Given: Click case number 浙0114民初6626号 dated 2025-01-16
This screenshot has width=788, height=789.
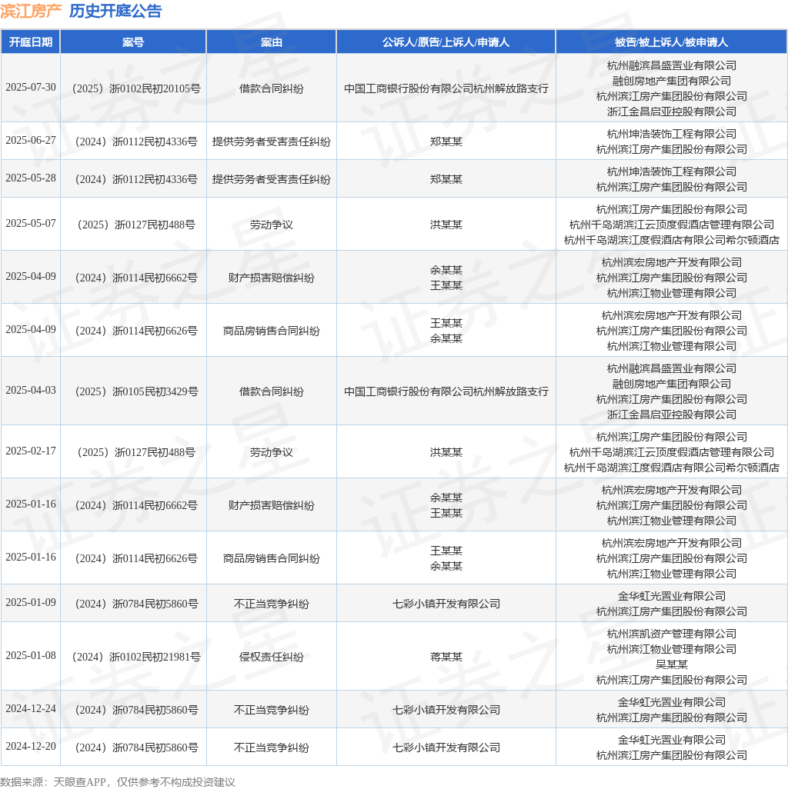Looking at the screenshot, I should coord(136,558).
